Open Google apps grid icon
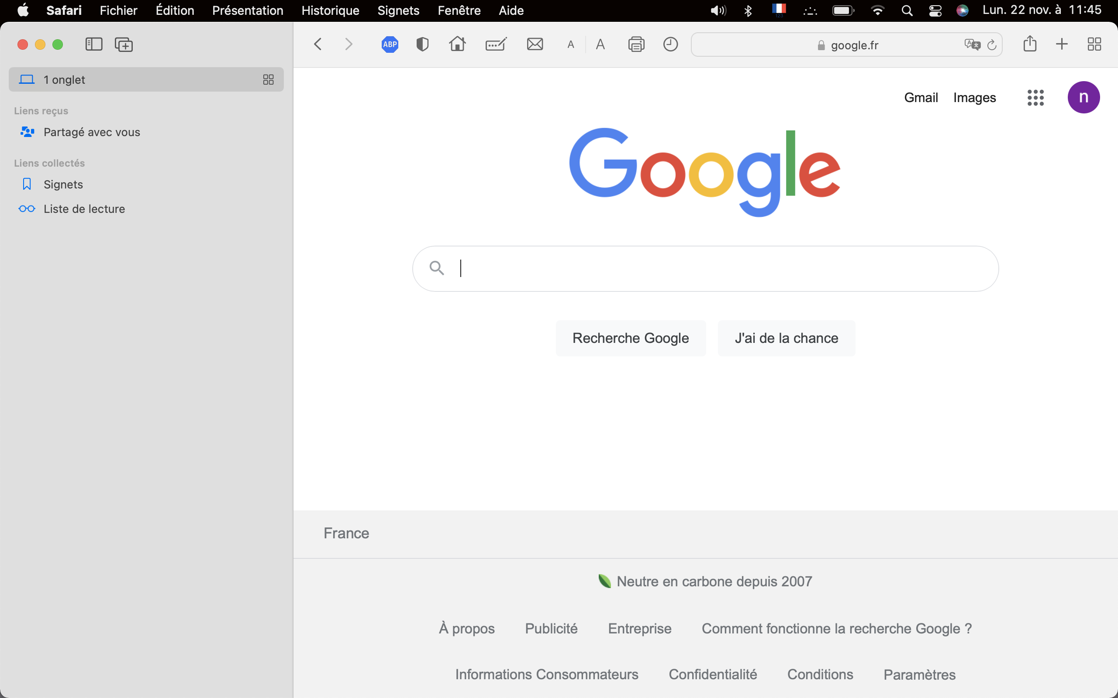 tap(1035, 97)
